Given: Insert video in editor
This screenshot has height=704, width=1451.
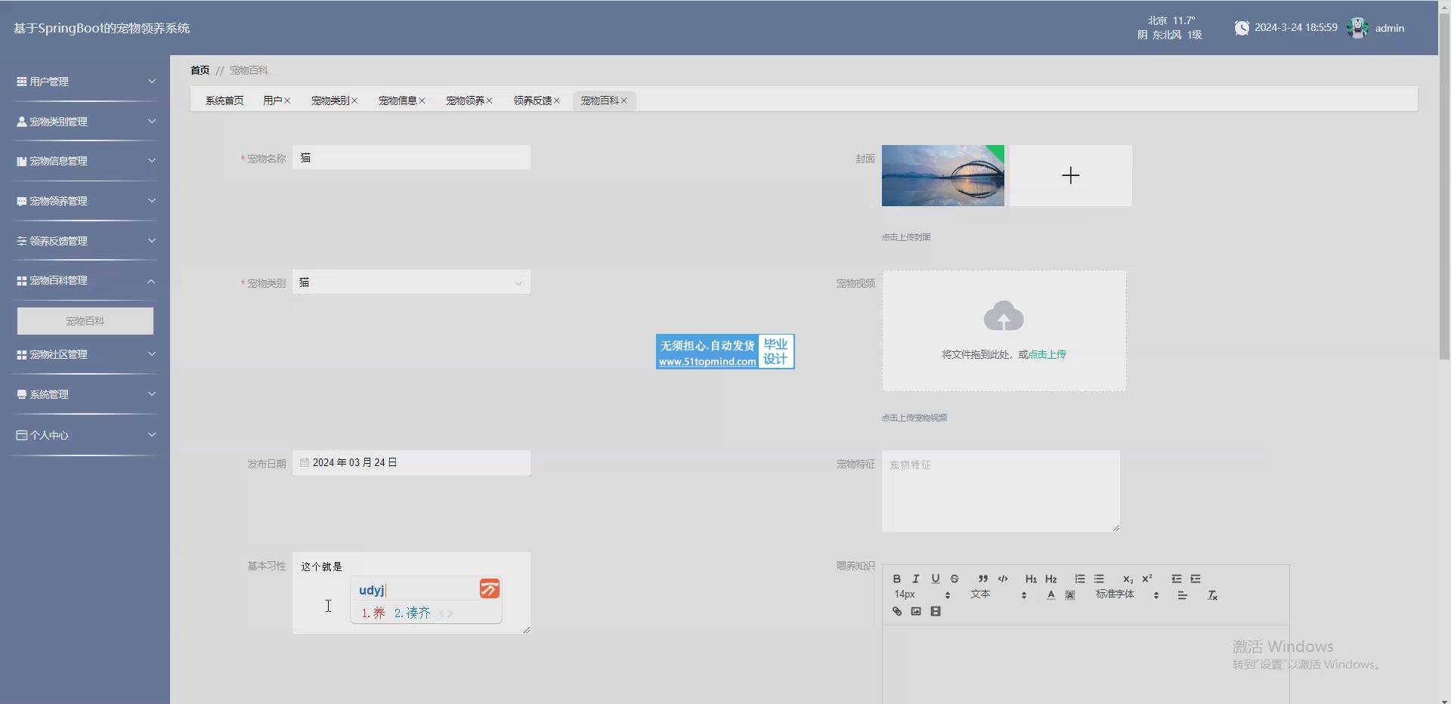Looking at the screenshot, I should click(x=936, y=612).
